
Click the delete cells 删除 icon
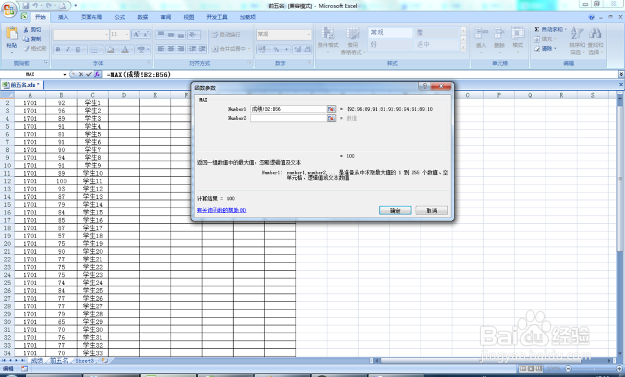499,34
